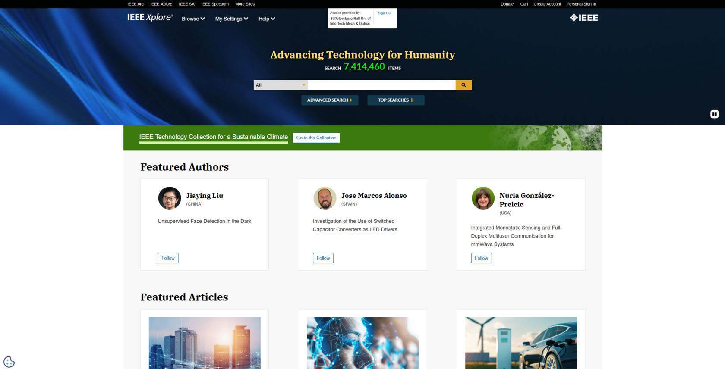
Task: Expand Top Searches
Action: click(x=396, y=100)
